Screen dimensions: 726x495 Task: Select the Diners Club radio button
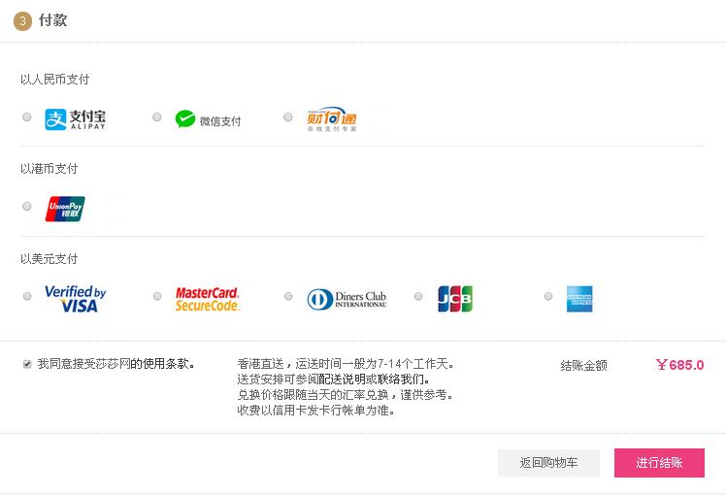tap(288, 296)
